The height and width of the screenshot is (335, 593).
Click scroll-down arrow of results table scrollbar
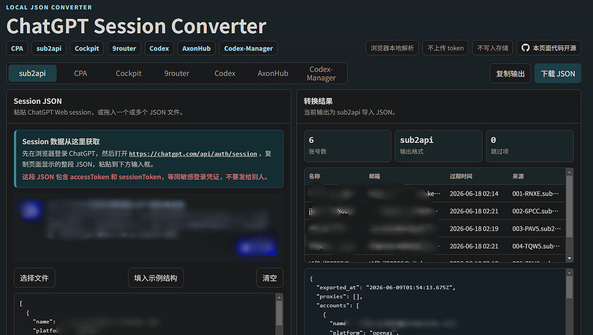569,258
